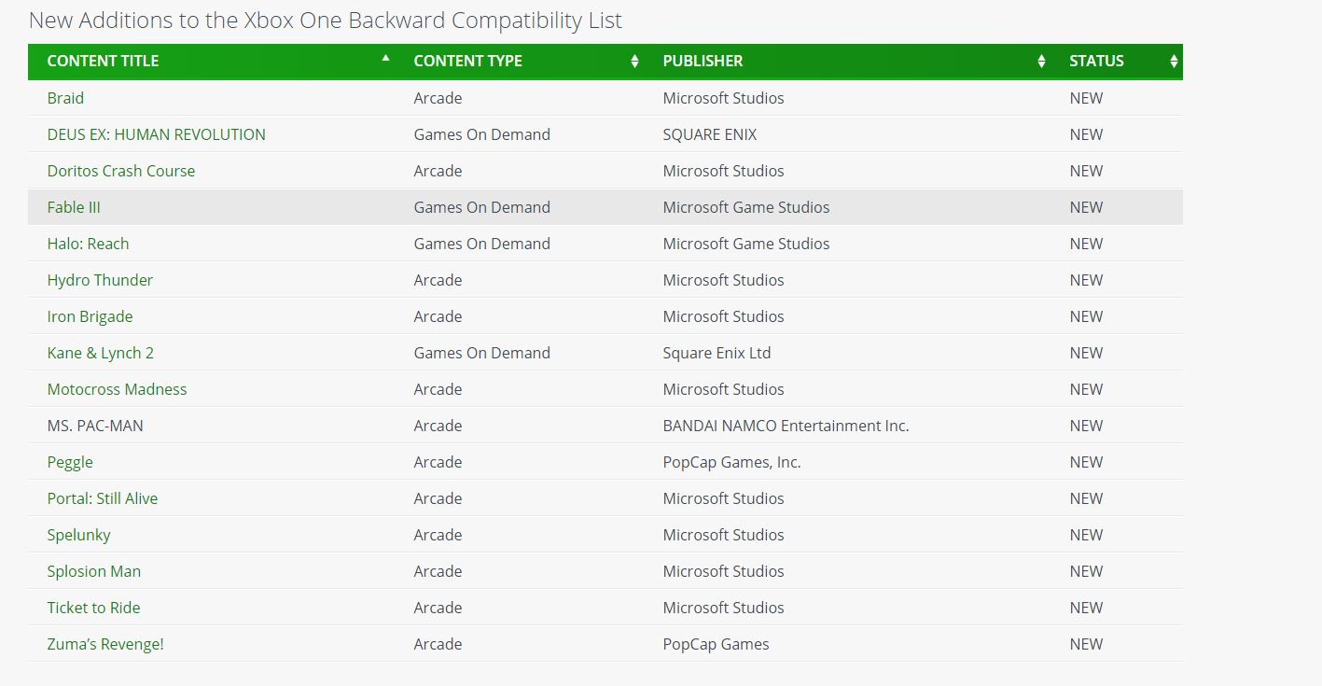The height and width of the screenshot is (686, 1322).
Task: Open the Zuma's Revenge! link
Action: tap(105, 644)
